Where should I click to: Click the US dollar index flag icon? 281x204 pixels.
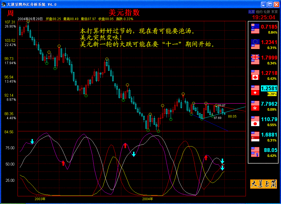[255, 152]
